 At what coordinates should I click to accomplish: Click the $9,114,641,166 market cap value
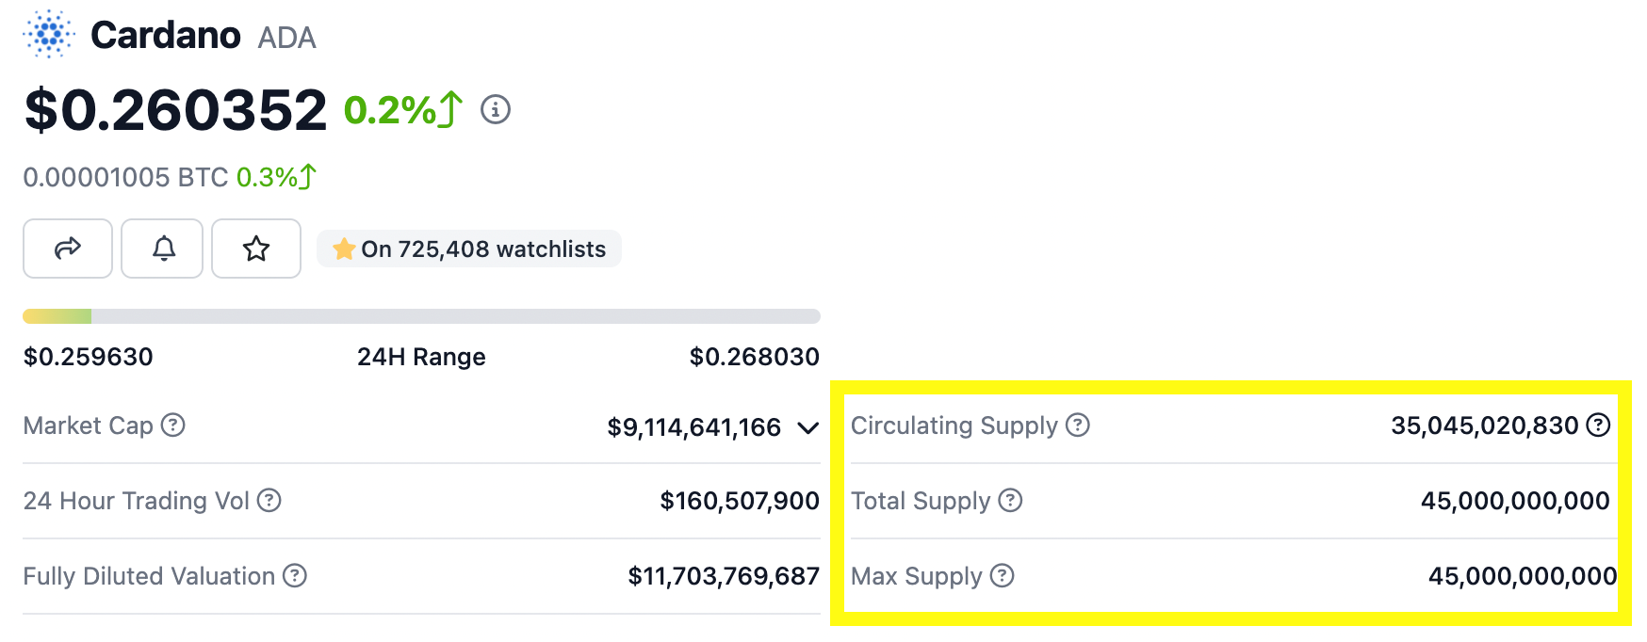[x=693, y=427]
